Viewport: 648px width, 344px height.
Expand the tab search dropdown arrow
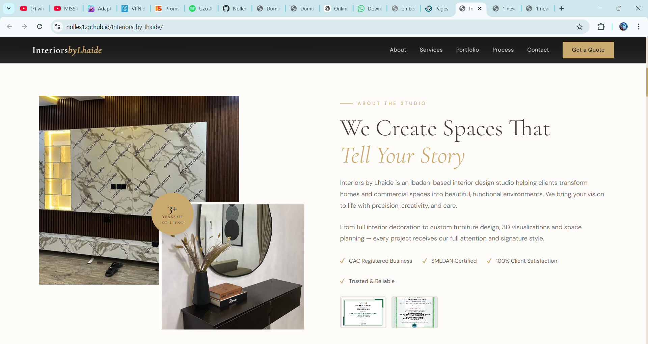click(x=9, y=8)
